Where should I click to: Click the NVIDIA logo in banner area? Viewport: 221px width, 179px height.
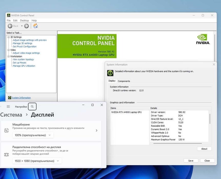tap(203, 39)
